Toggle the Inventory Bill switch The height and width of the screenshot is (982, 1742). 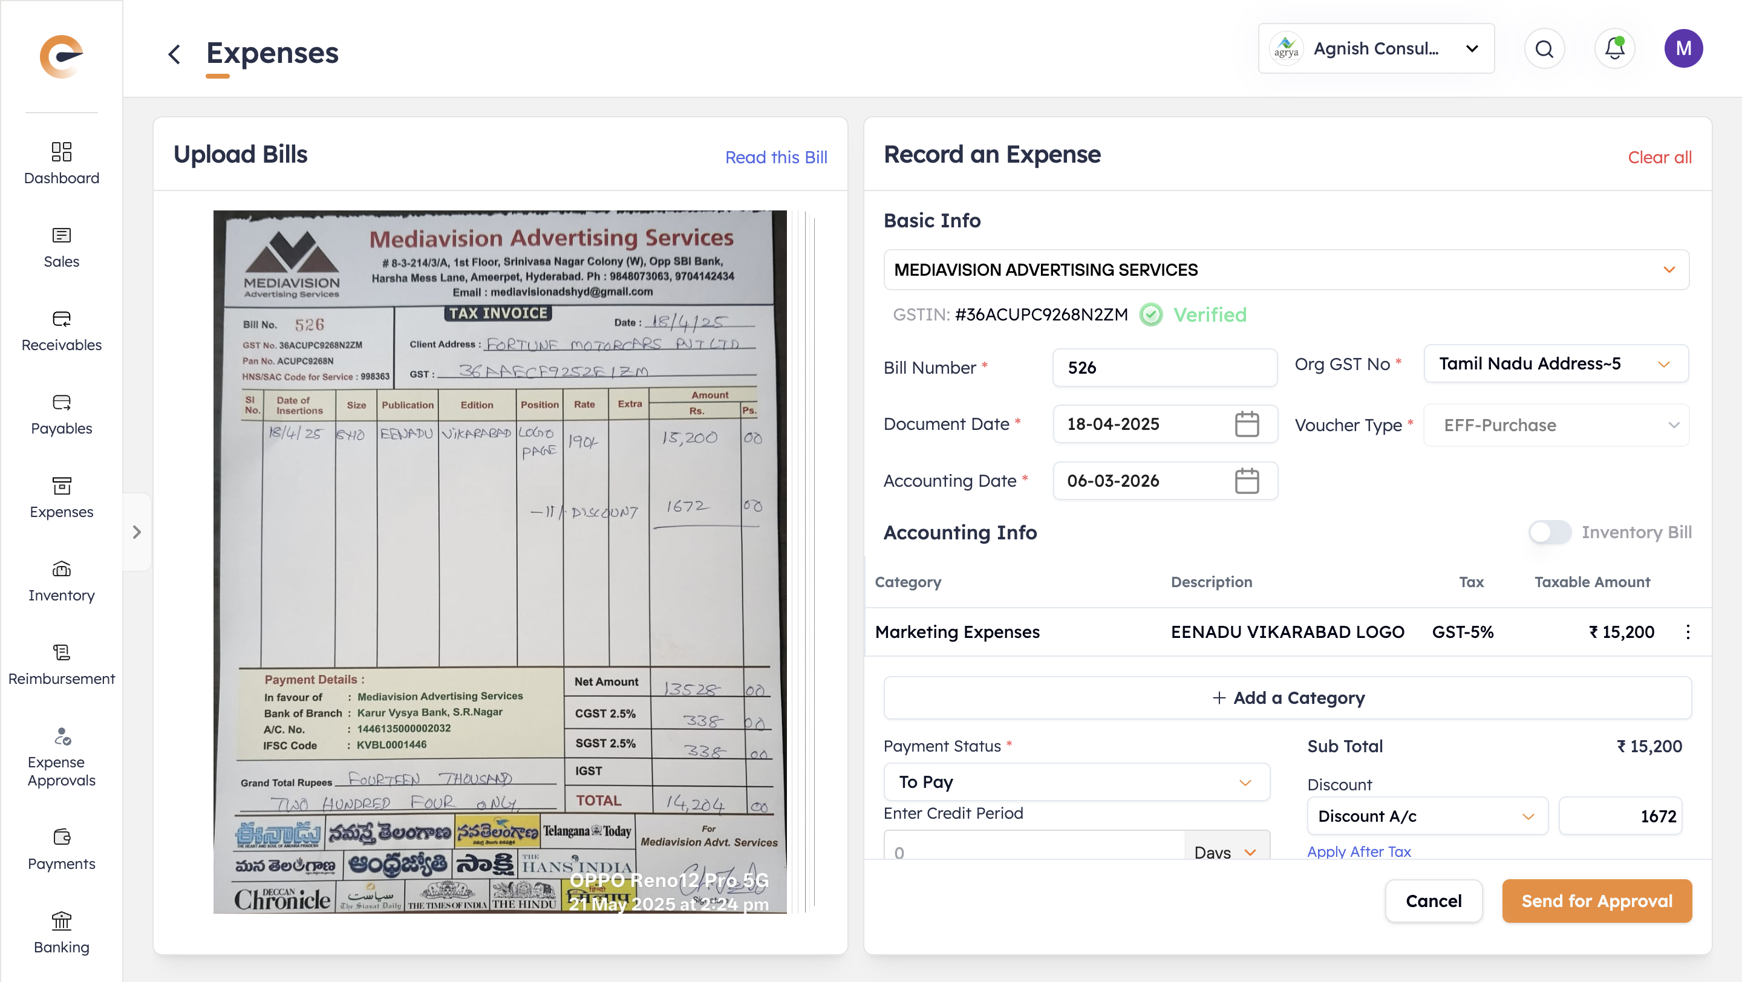(x=1549, y=533)
